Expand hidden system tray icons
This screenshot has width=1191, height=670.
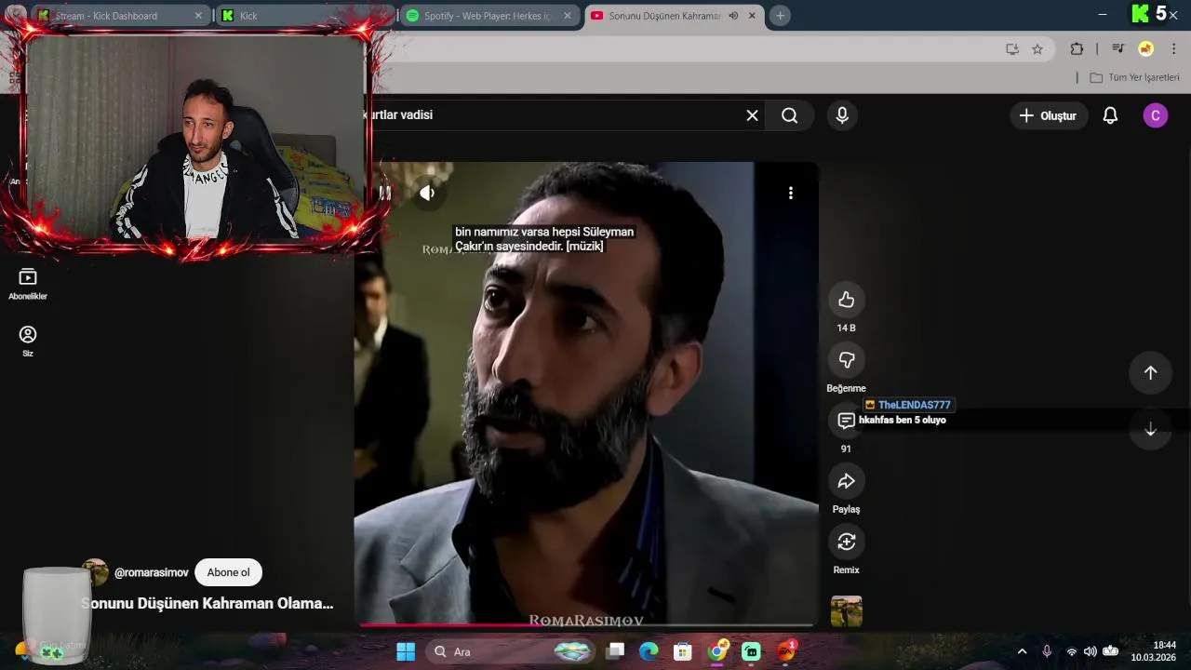[x=1022, y=651]
